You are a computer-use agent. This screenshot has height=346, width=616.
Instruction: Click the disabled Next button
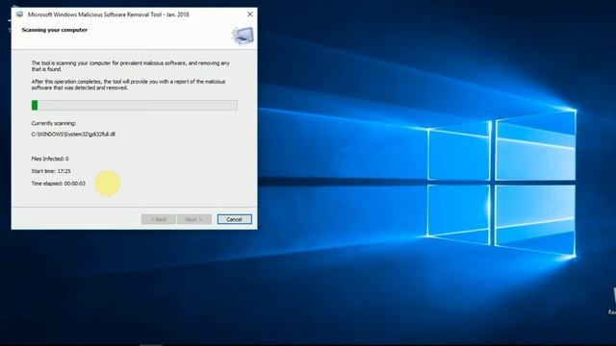tap(194, 219)
